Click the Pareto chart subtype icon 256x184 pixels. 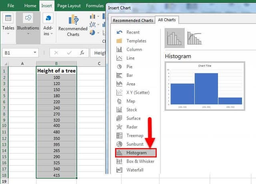pos(194,38)
